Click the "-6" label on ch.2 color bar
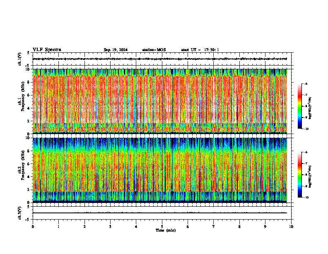The width and height of the screenshot is (328, 254). (x=306, y=152)
